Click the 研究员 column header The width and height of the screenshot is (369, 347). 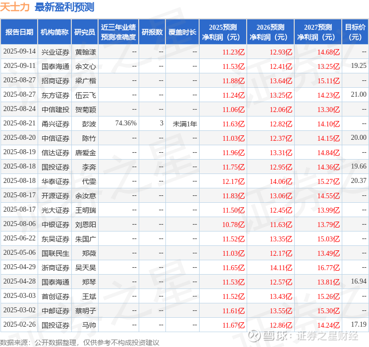[85, 32]
